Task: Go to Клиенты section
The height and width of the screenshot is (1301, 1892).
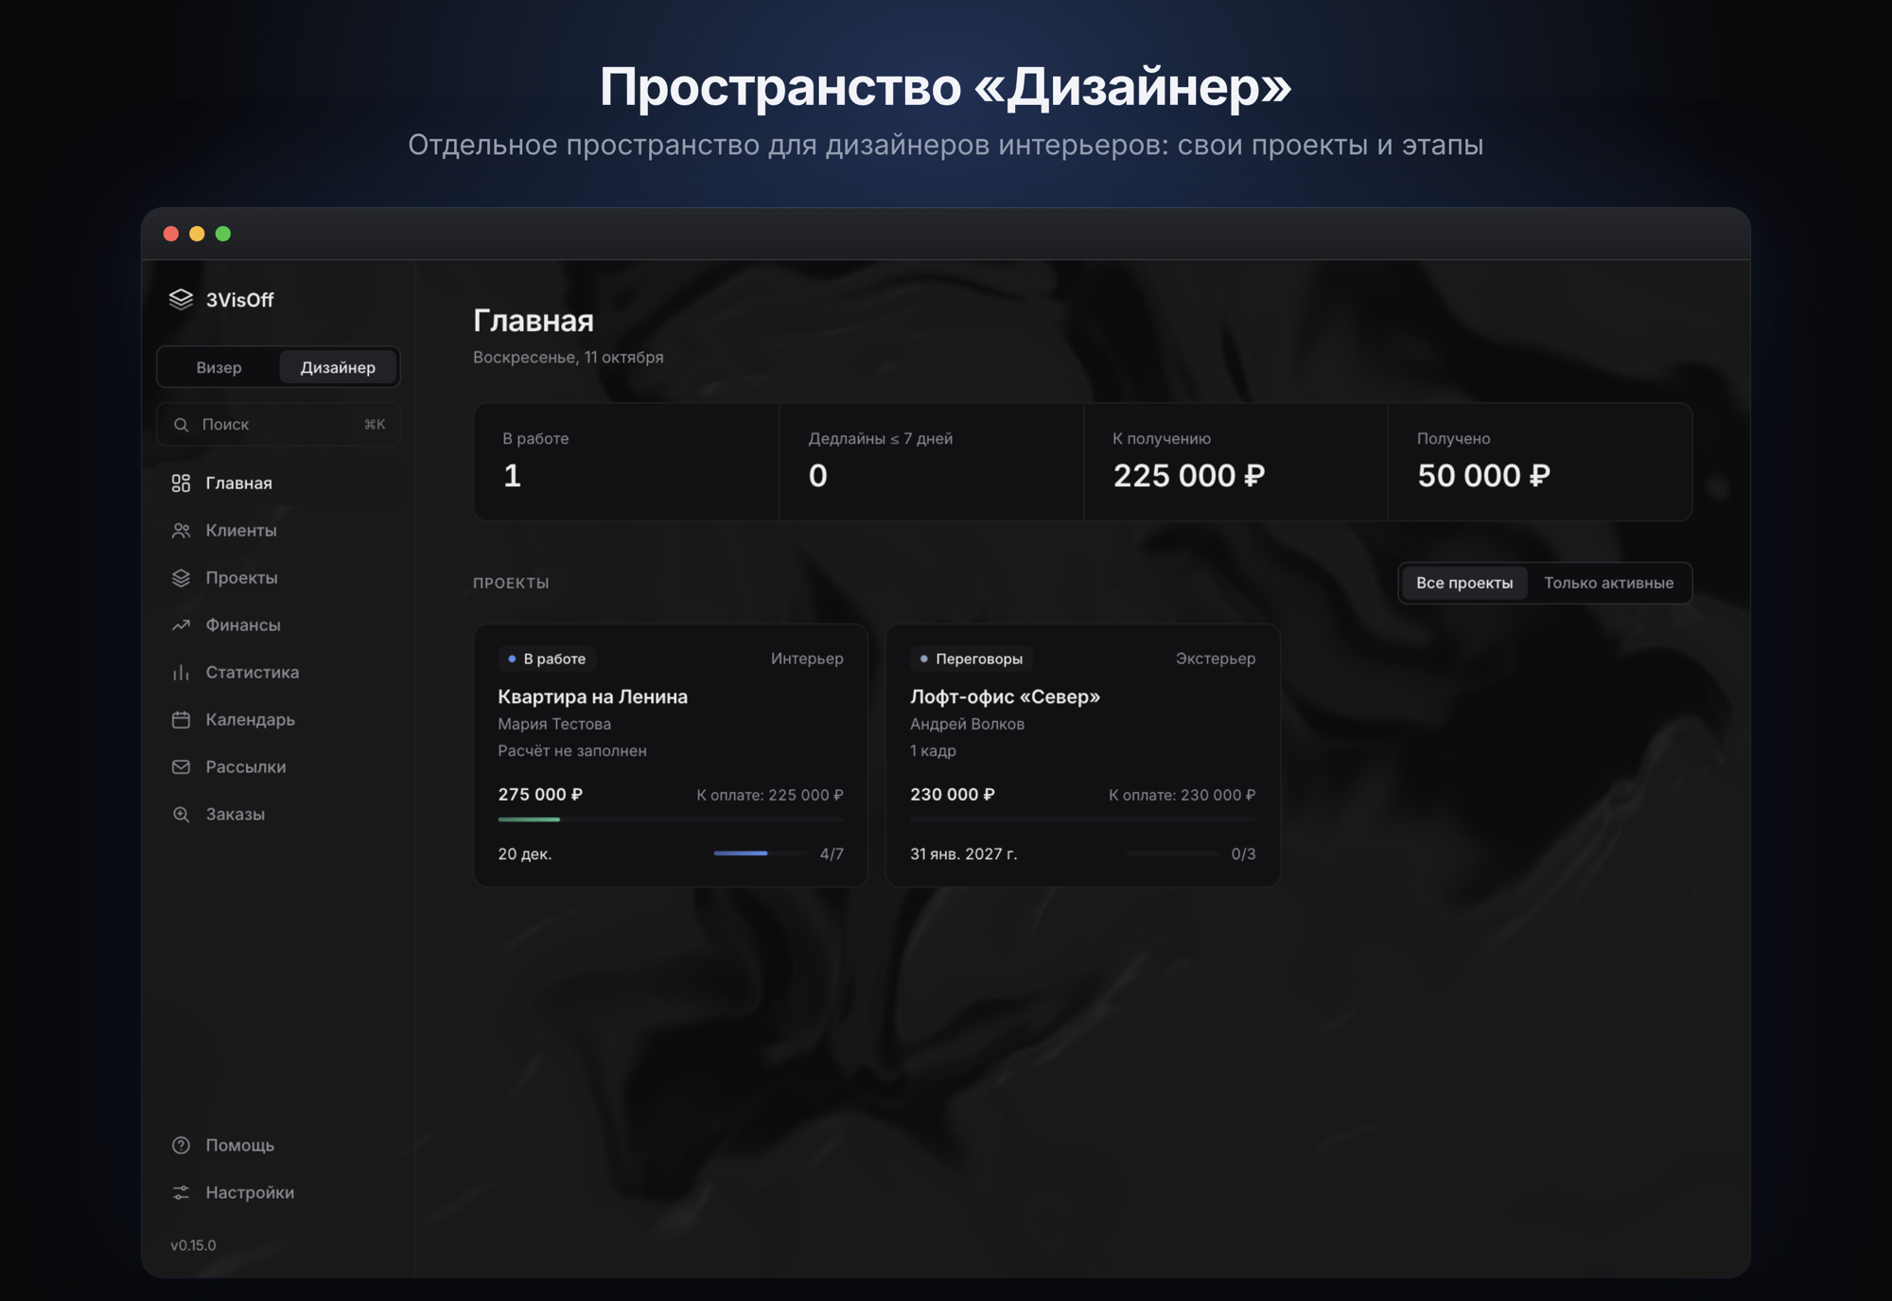Action: 278,531
